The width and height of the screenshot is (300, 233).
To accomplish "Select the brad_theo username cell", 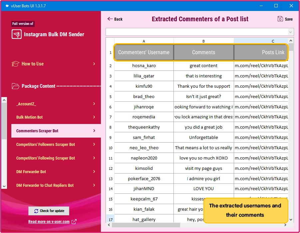I will [144, 97].
